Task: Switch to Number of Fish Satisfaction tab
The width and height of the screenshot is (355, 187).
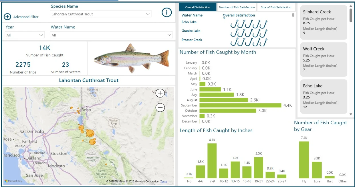Action: click(x=237, y=7)
